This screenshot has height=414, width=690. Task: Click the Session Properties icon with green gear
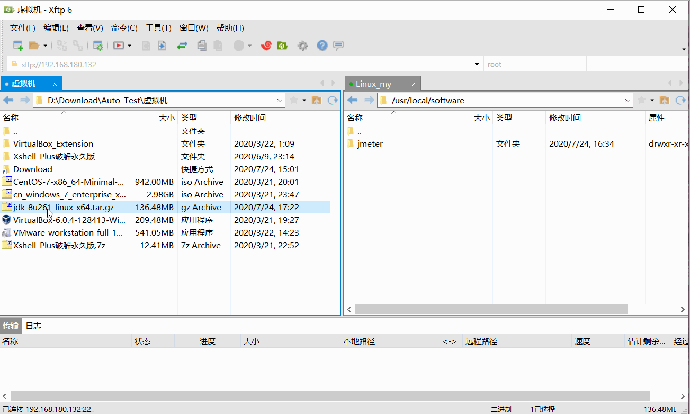pos(98,46)
